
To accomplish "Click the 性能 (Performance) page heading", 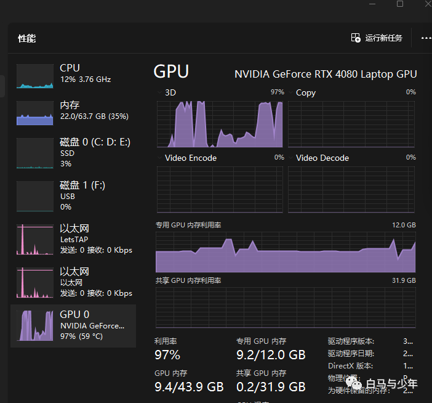I will 27,38.
